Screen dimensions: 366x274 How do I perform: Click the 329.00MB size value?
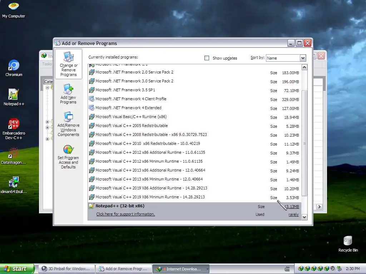[290, 100]
